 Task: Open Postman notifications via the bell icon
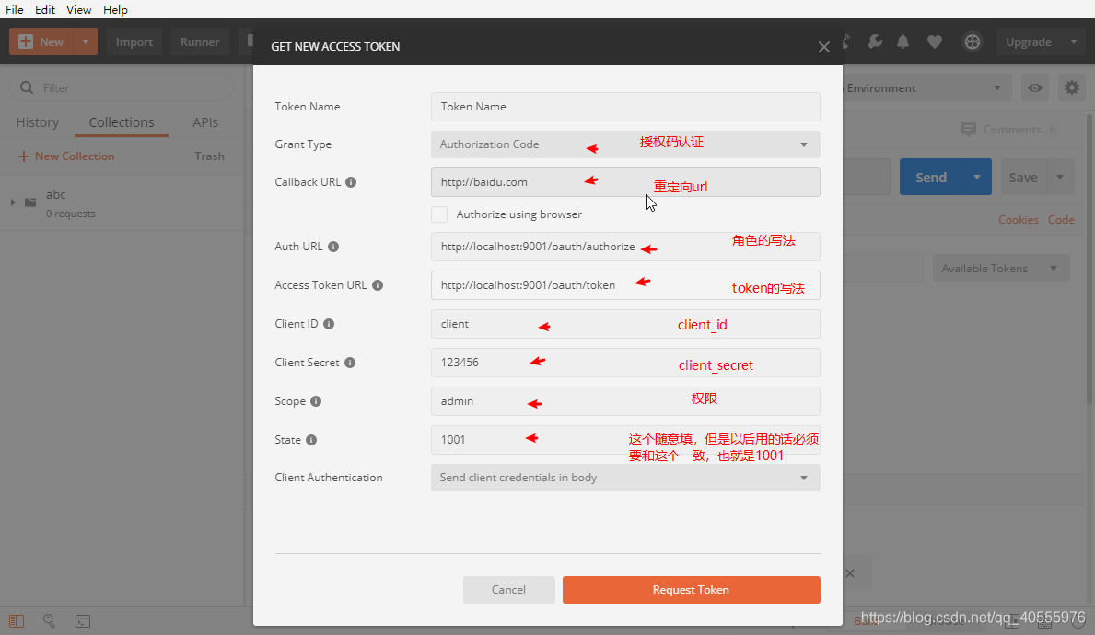pyautogui.click(x=903, y=41)
